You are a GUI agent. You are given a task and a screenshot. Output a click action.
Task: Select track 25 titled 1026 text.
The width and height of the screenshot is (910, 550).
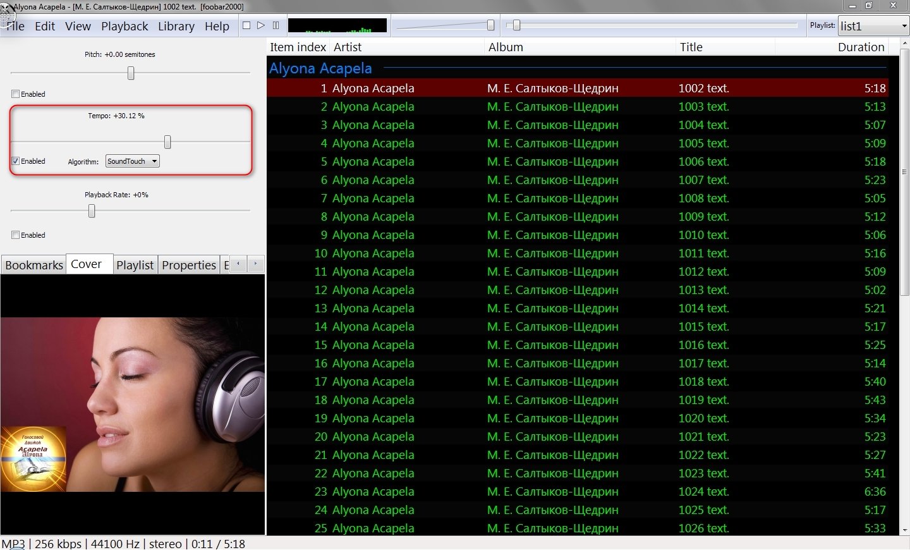(578, 528)
